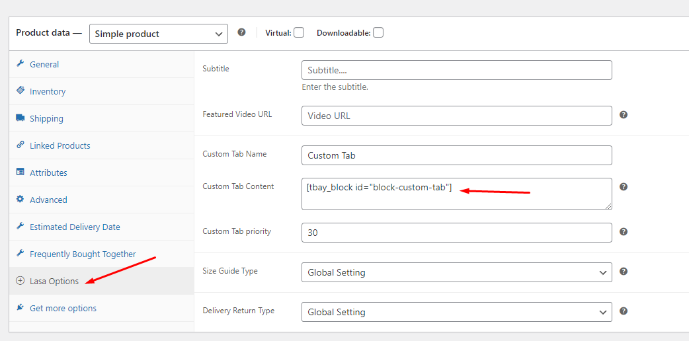
Task: Click the Get more options link
Action: tap(63, 308)
